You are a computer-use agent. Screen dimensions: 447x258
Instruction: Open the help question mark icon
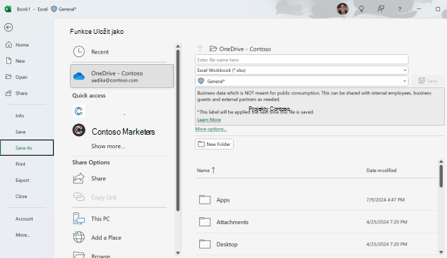(400, 9)
